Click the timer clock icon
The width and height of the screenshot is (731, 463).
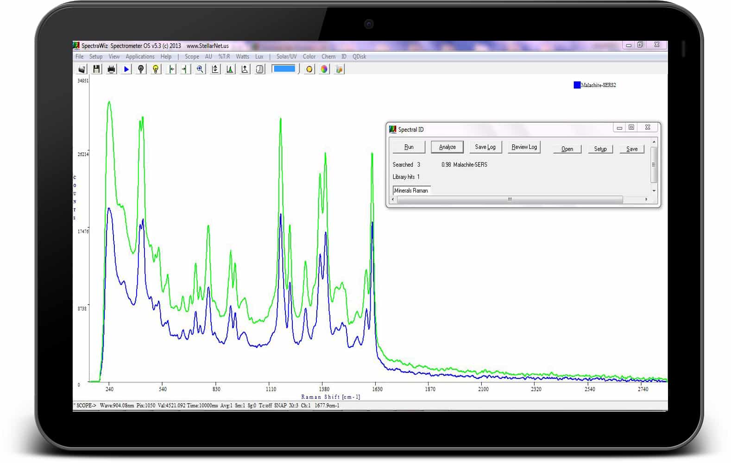click(x=260, y=69)
